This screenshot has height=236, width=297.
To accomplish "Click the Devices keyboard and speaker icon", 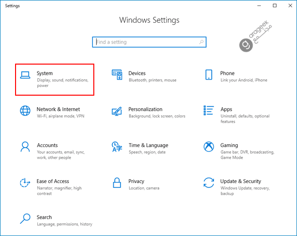I will coord(117,75).
